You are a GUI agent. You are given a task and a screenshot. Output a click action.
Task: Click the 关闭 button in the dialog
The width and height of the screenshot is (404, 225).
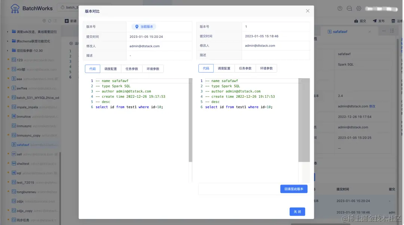pos(297,212)
